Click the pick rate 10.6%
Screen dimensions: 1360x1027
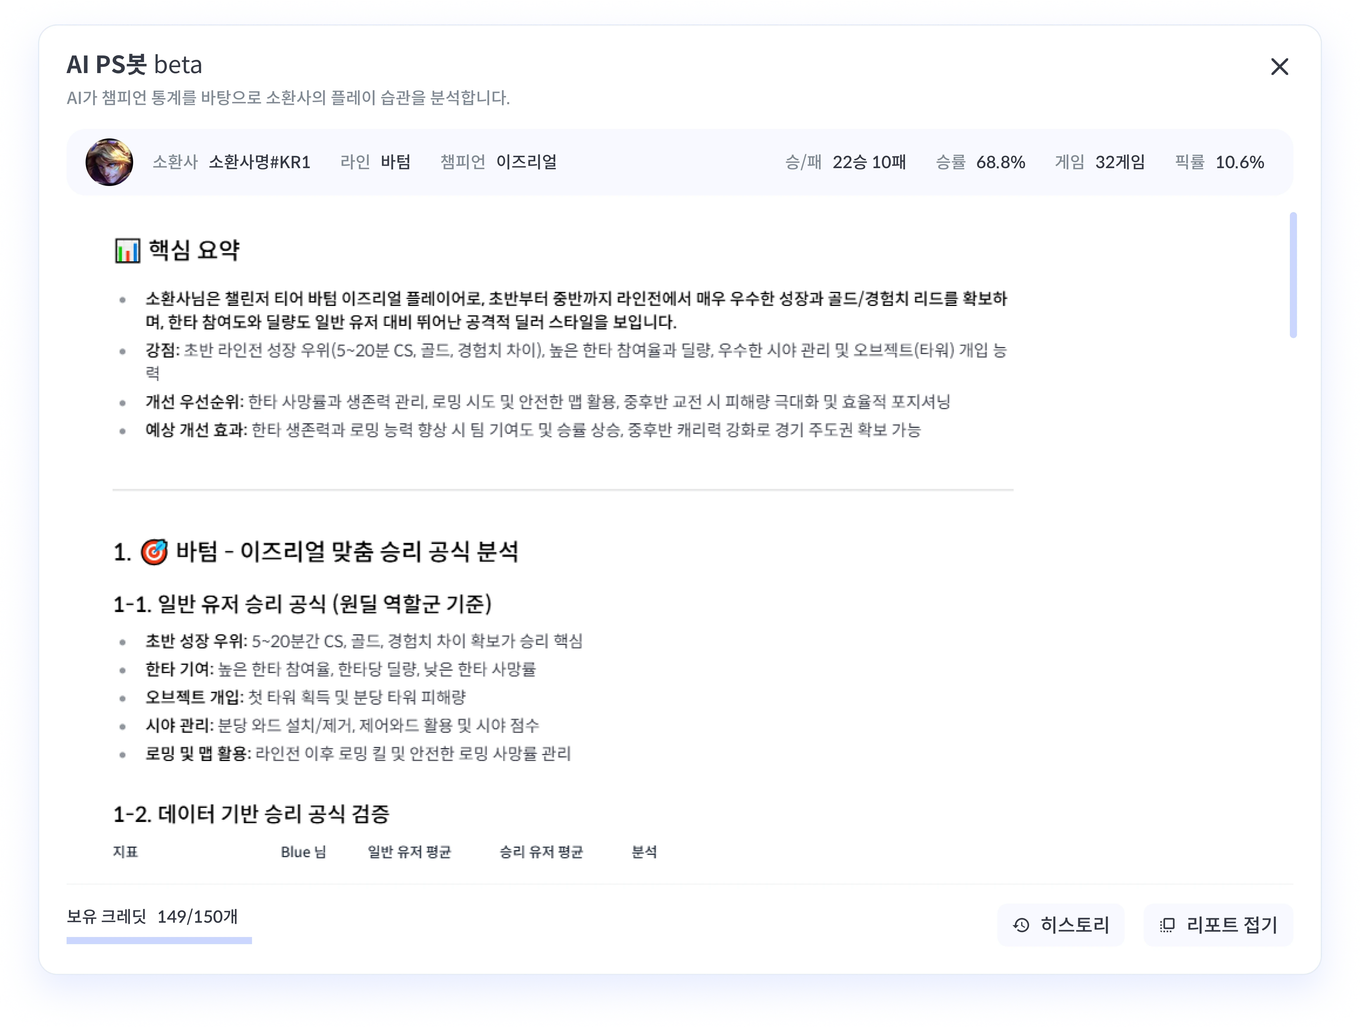pyautogui.click(x=1240, y=162)
